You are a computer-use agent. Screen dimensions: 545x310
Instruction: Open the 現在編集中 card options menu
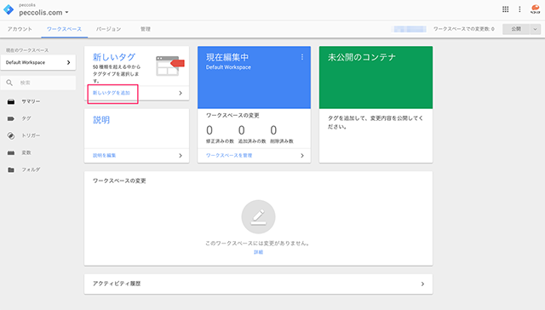pyautogui.click(x=302, y=57)
